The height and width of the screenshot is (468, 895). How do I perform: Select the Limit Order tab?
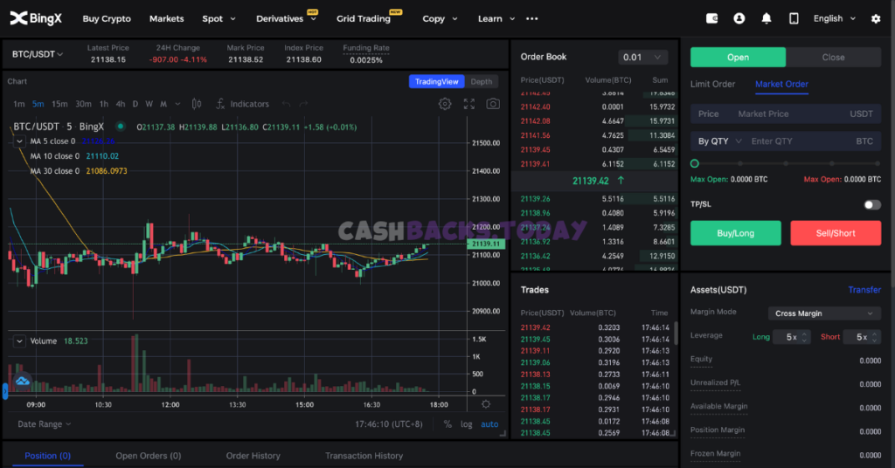click(x=712, y=85)
